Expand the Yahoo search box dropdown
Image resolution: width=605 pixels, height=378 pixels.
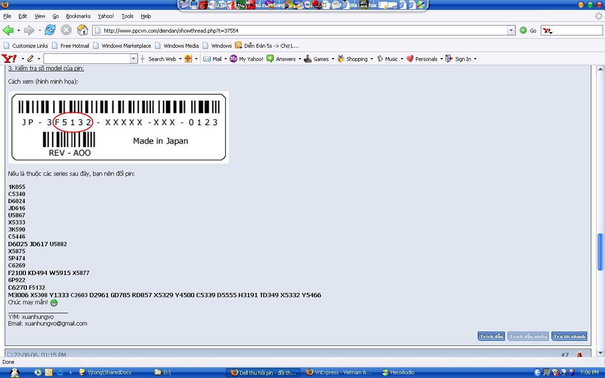click(x=133, y=59)
